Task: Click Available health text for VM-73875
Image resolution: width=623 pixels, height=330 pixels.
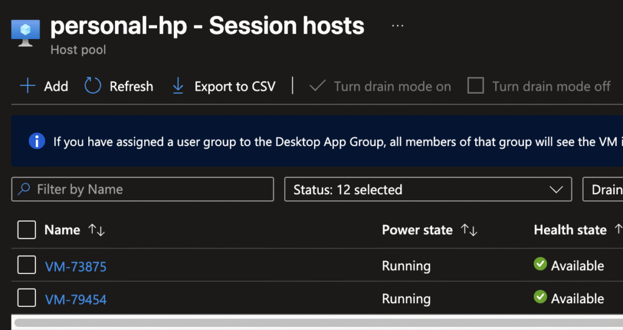Action: pos(577,265)
